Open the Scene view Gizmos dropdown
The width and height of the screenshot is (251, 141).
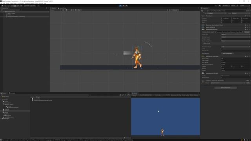pyautogui.click(x=175, y=10)
